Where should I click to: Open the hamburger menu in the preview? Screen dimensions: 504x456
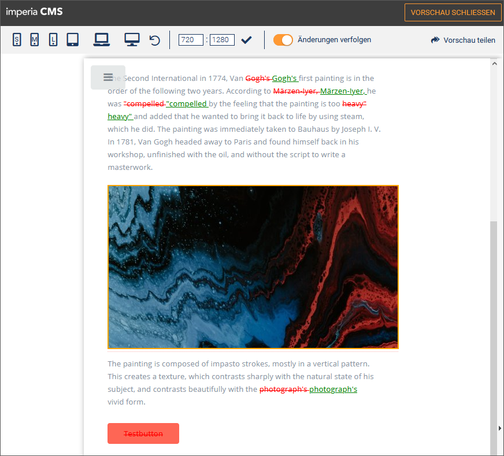tap(108, 77)
